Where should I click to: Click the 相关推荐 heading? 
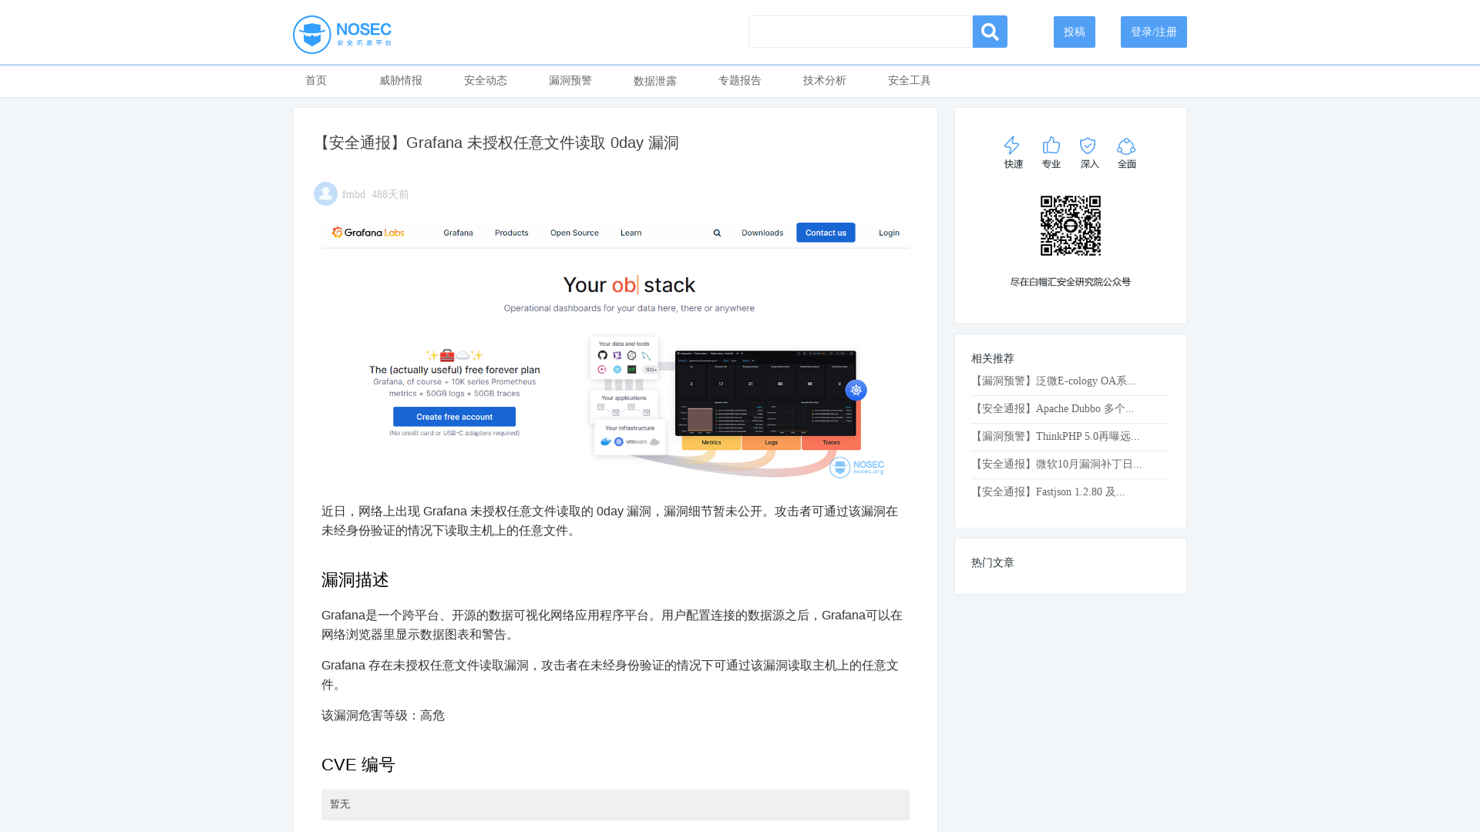[993, 359]
